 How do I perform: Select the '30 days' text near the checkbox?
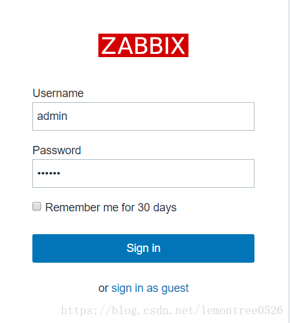click(157, 208)
